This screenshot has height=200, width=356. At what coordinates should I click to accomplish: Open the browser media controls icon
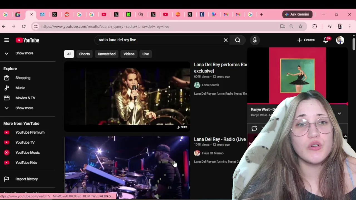pos(330,26)
